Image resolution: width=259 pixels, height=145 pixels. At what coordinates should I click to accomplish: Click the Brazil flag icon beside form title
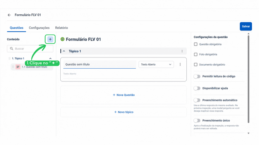click(x=63, y=39)
